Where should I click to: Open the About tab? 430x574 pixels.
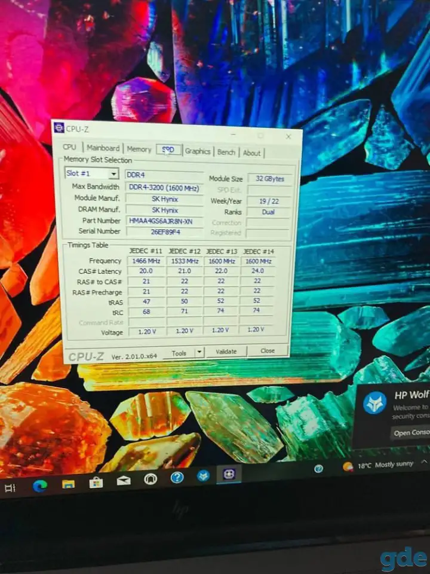pyautogui.click(x=251, y=153)
